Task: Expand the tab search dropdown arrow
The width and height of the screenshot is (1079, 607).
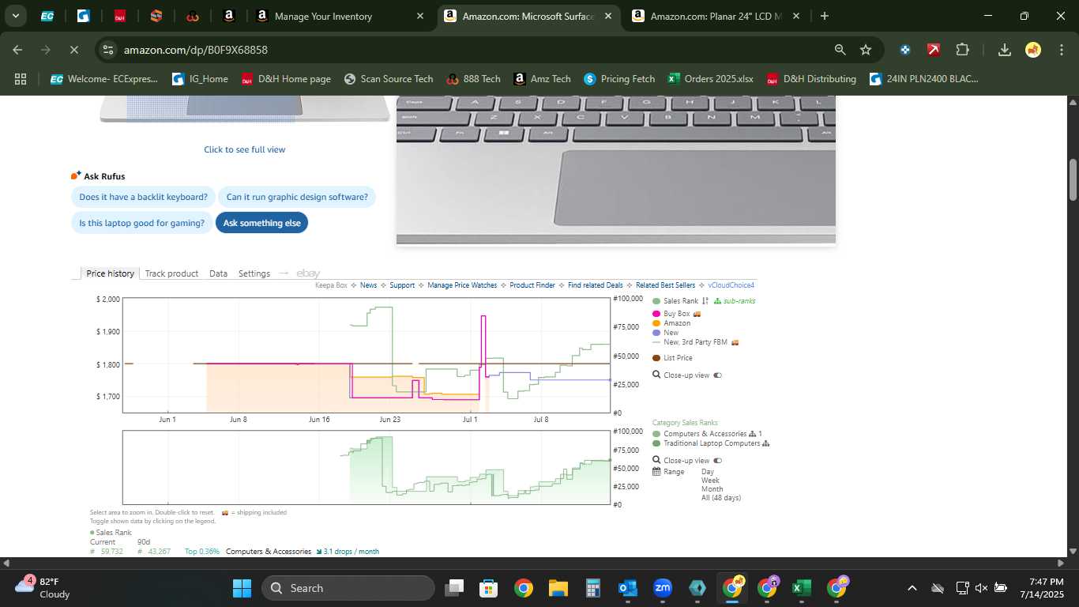Action: coord(15,16)
